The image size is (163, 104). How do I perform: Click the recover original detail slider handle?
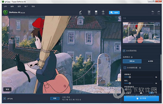click(126, 89)
